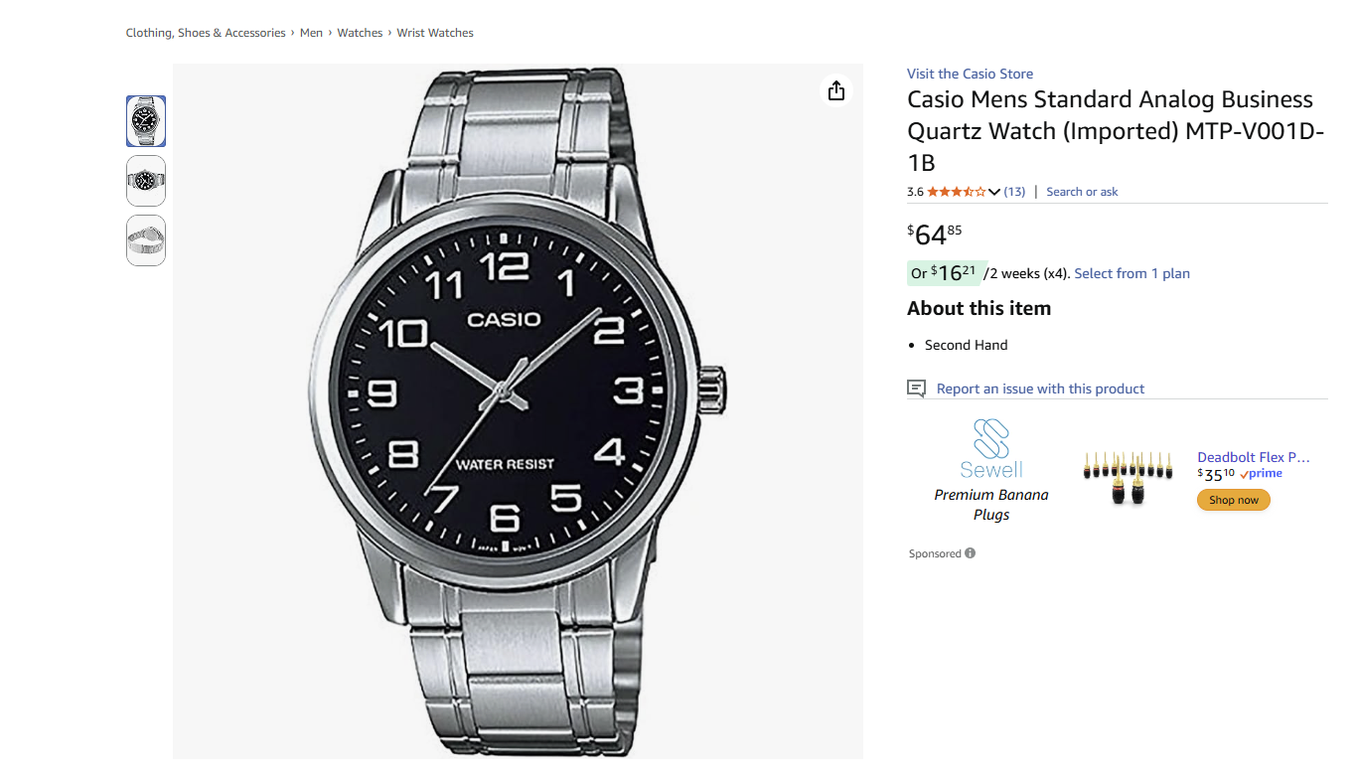Select the bracelet clasp thumbnail
This screenshot has width=1355, height=775.
click(145, 239)
